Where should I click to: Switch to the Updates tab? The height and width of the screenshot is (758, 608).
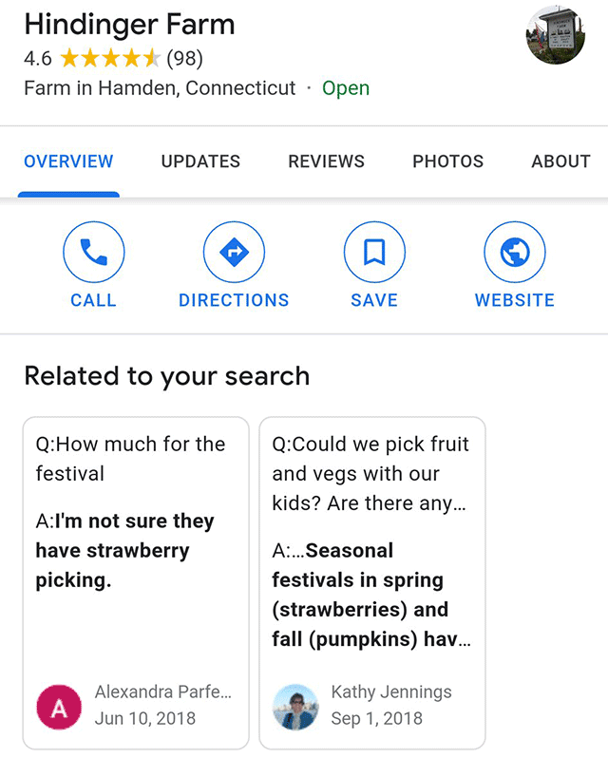pyautogui.click(x=200, y=161)
